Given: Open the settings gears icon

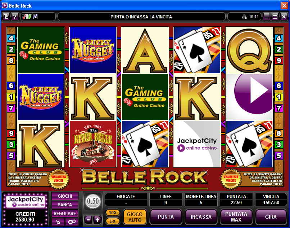Looking at the screenshot, I should pyautogui.click(x=72, y=222).
